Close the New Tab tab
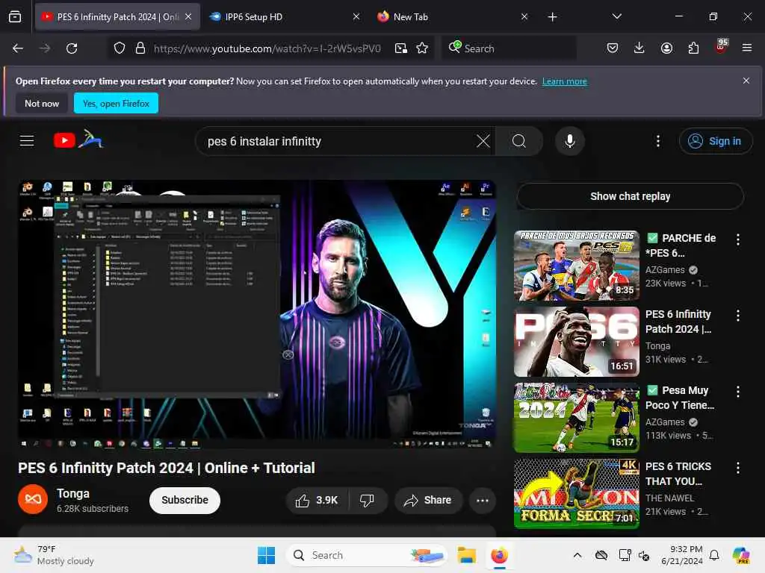Screen dimensions: 765x573 (524, 16)
